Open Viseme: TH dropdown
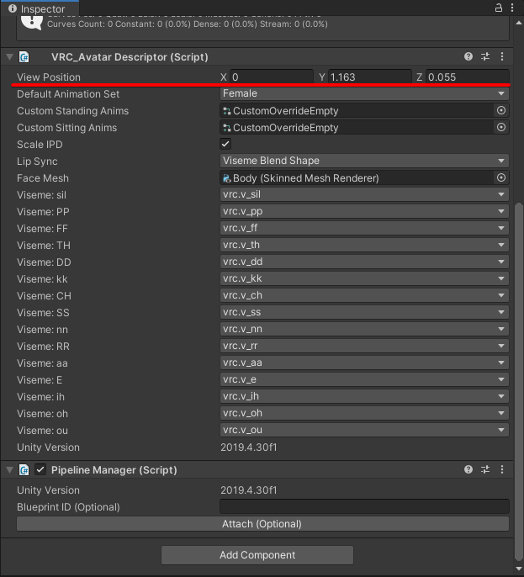Image resolution: width=524 pixels, height=577 pixels. [364, 245]
